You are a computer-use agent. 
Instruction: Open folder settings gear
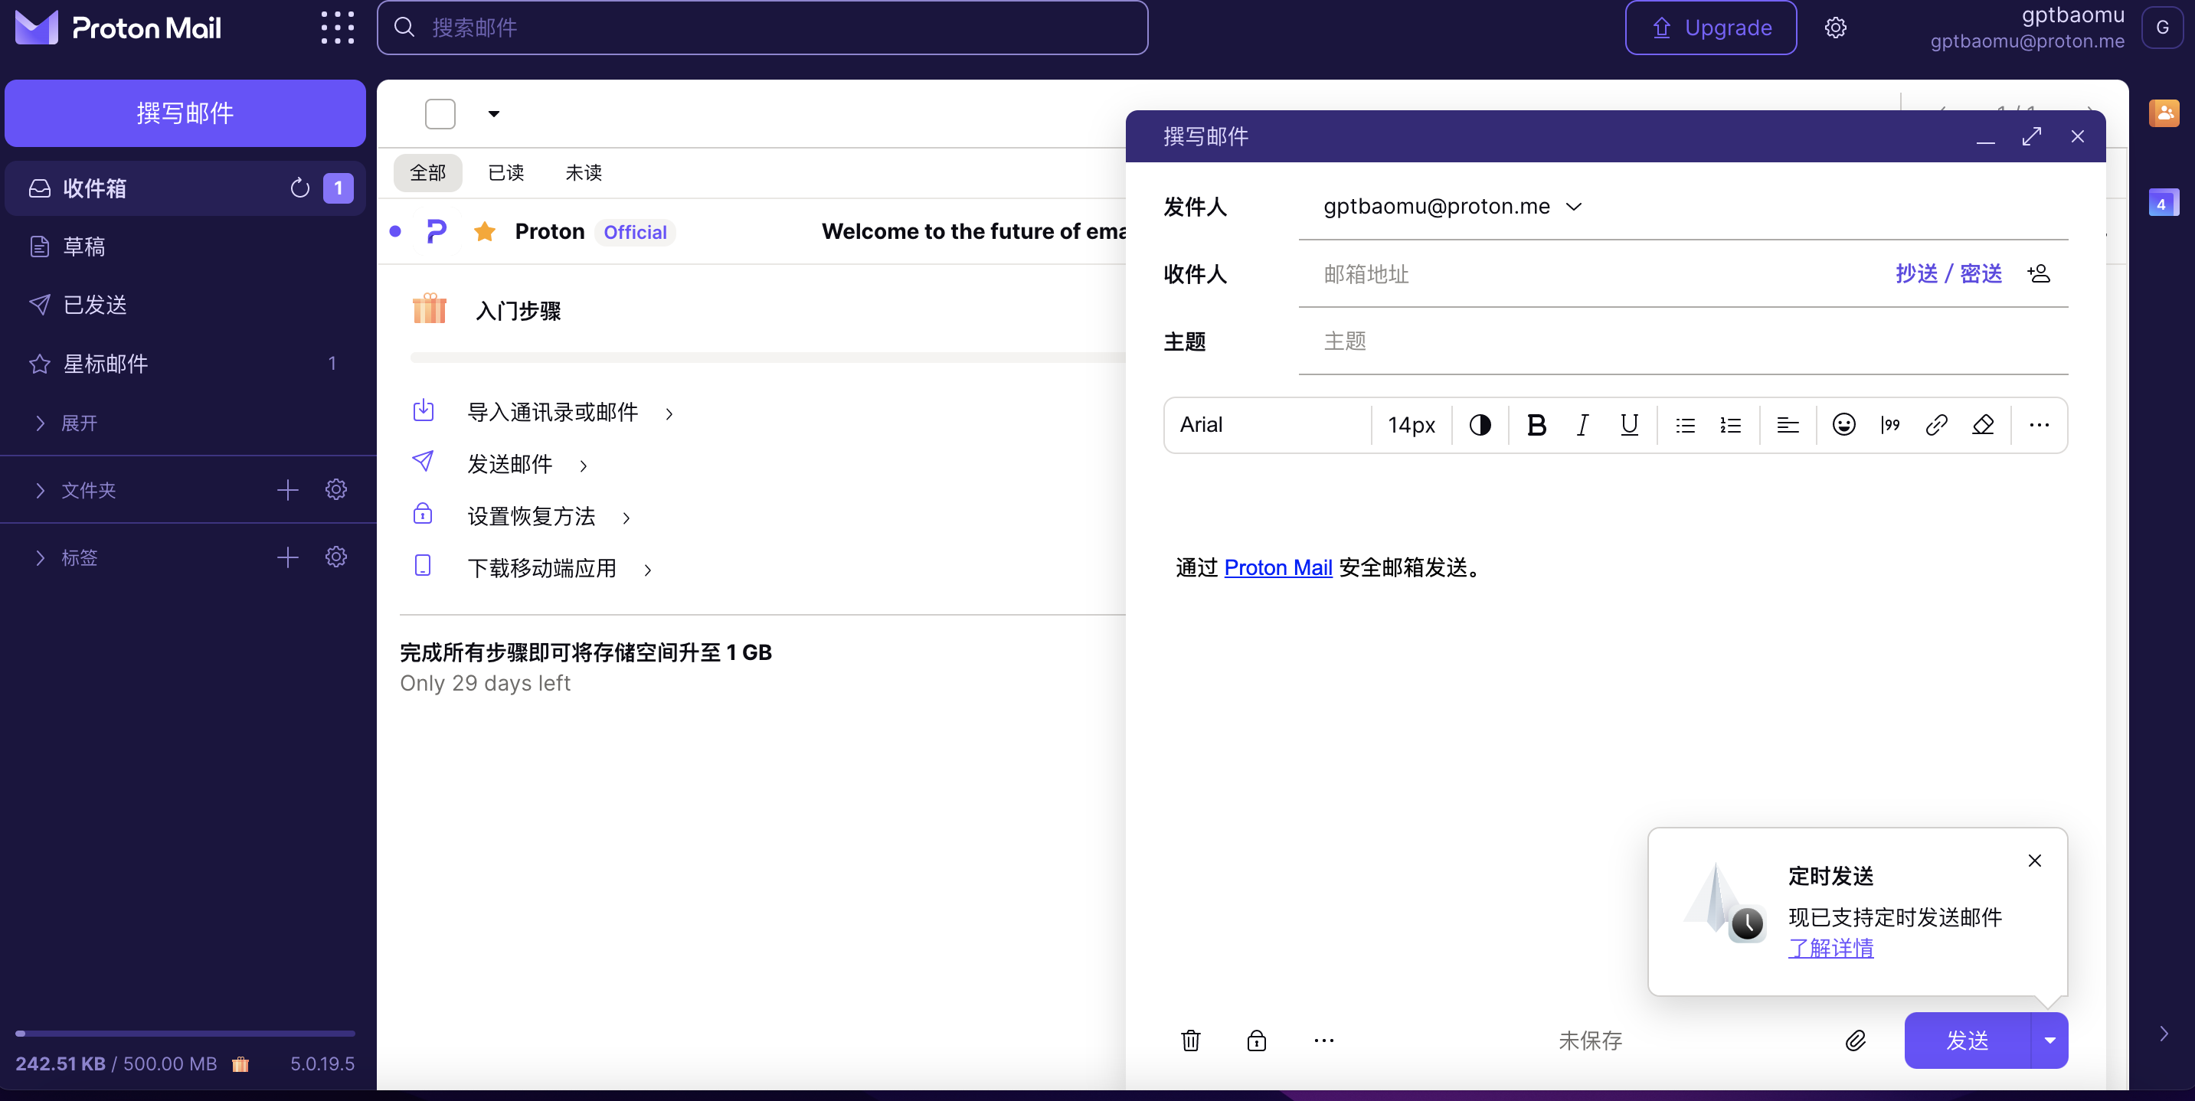[x=335, y=490]
